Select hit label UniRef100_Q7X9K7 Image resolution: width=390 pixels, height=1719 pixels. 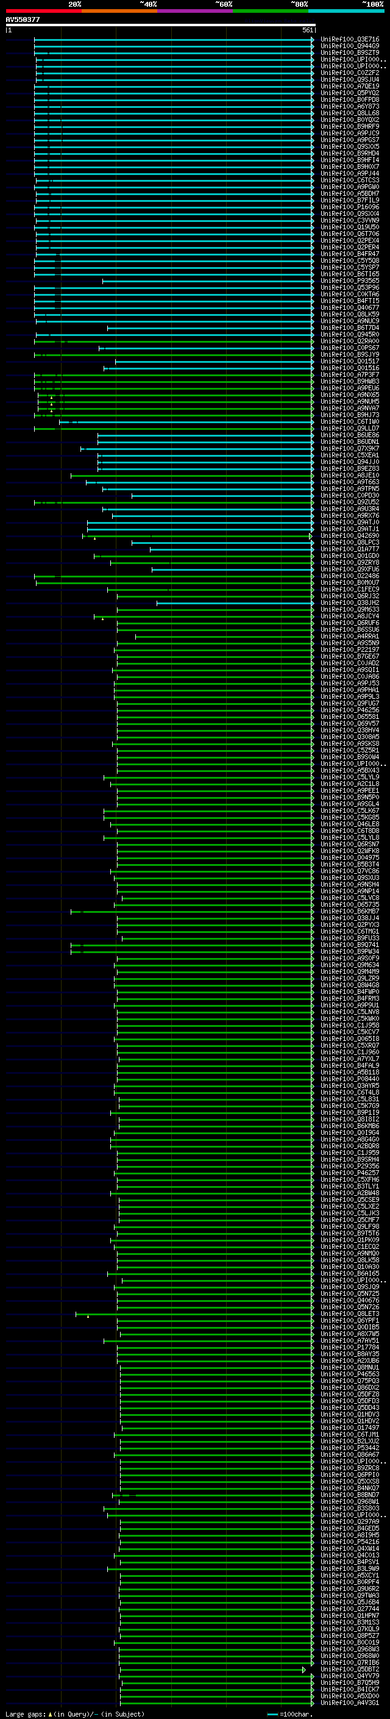point(350,448)
